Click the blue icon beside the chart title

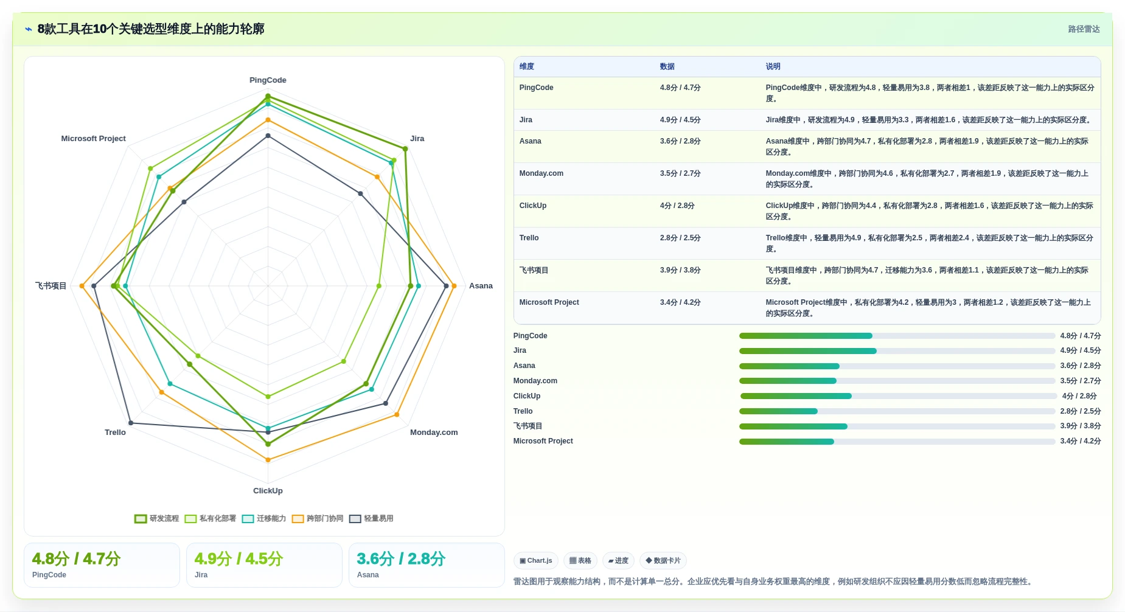point(28,29)
